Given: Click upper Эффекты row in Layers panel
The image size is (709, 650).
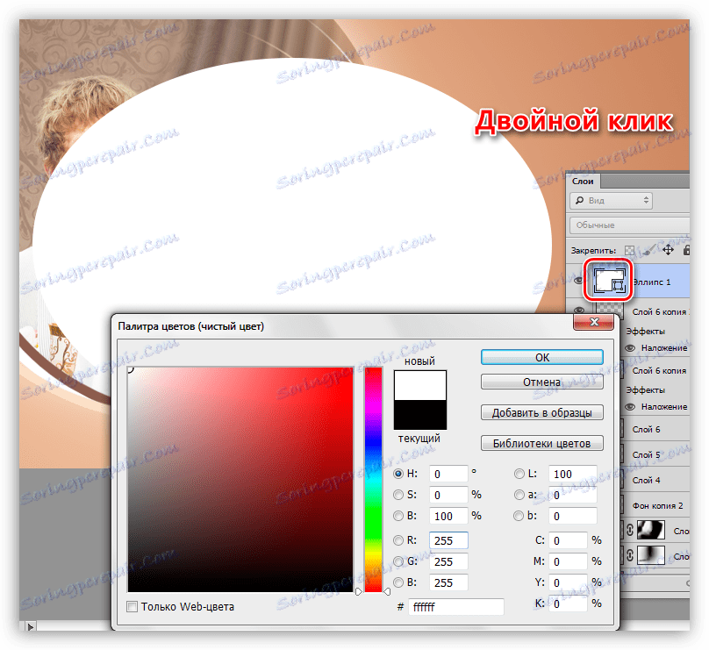Looking at the screenshot, I should click(x=645, y=332).
